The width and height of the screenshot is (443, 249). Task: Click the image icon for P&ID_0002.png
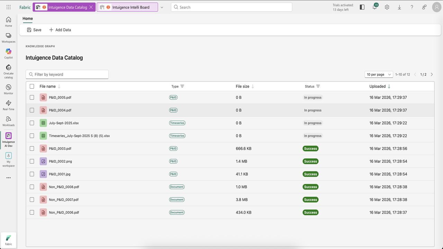tap(43, 161)
